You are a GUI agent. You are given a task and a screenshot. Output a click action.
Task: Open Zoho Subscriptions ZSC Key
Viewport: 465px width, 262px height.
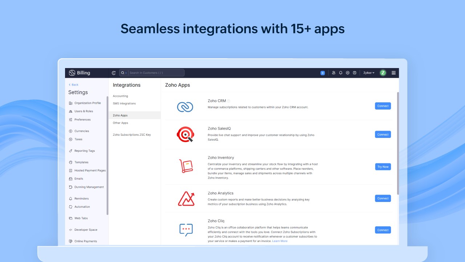point(132,135)
